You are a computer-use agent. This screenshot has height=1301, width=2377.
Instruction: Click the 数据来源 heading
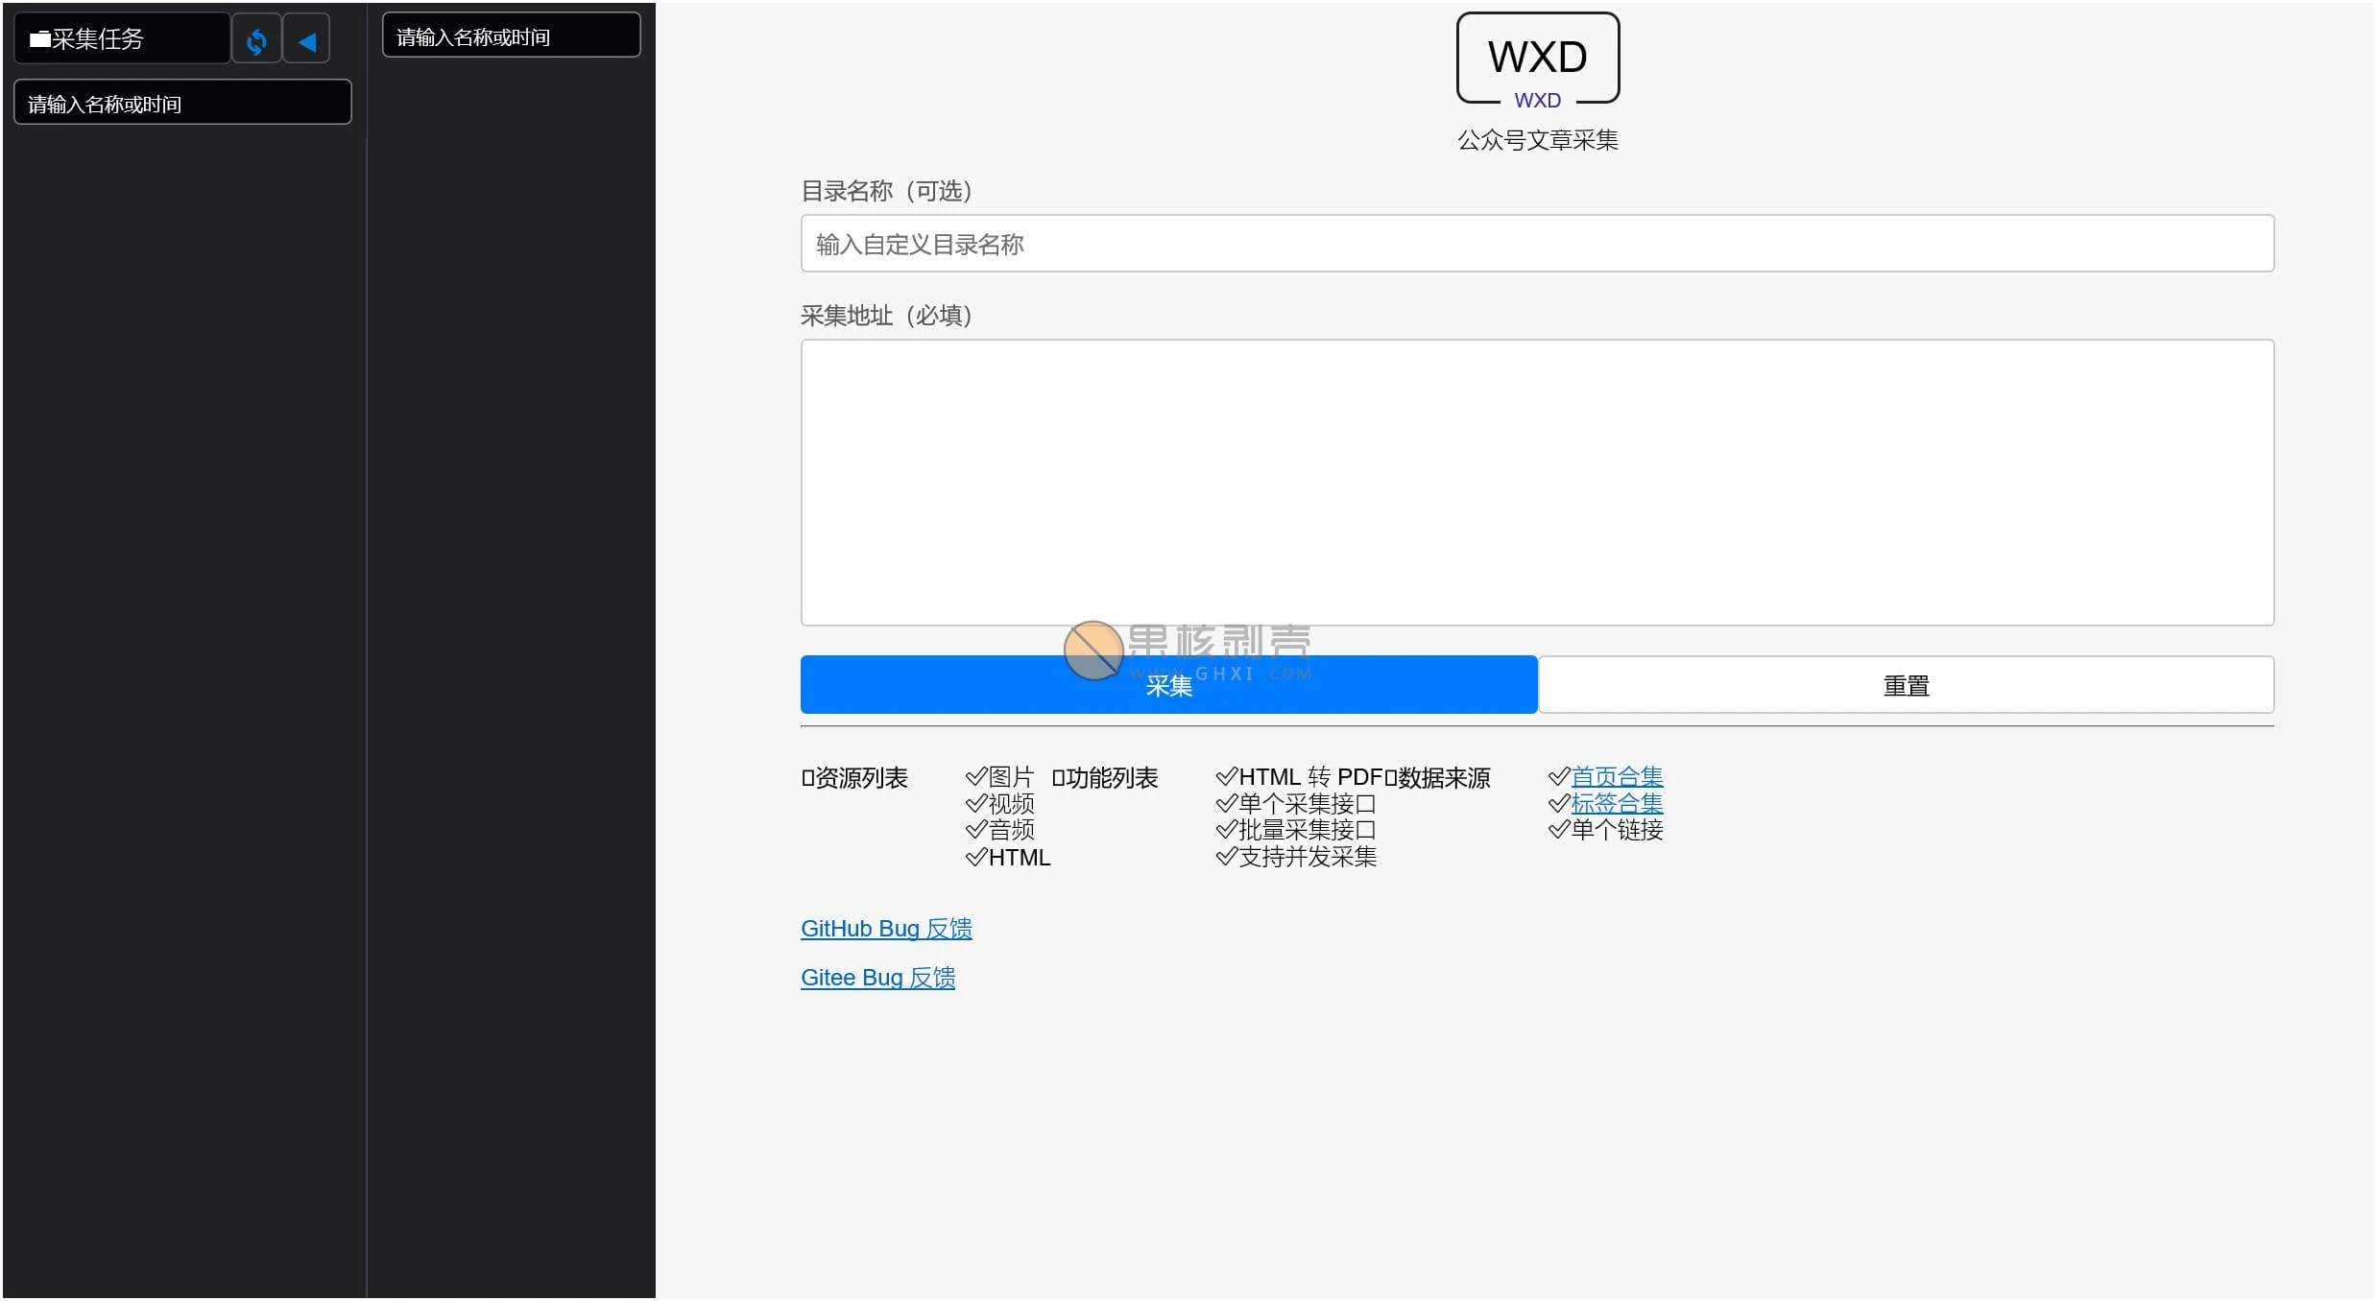[1437, 777]
